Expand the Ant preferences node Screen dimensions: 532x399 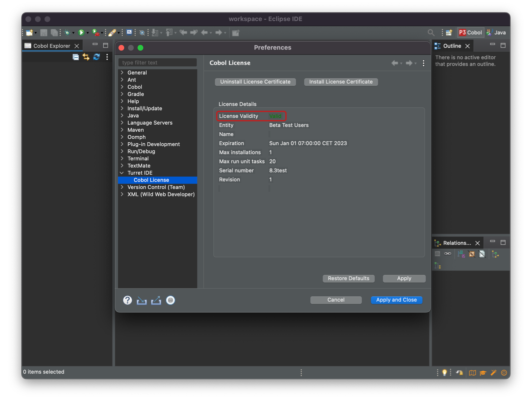point(122,80)
